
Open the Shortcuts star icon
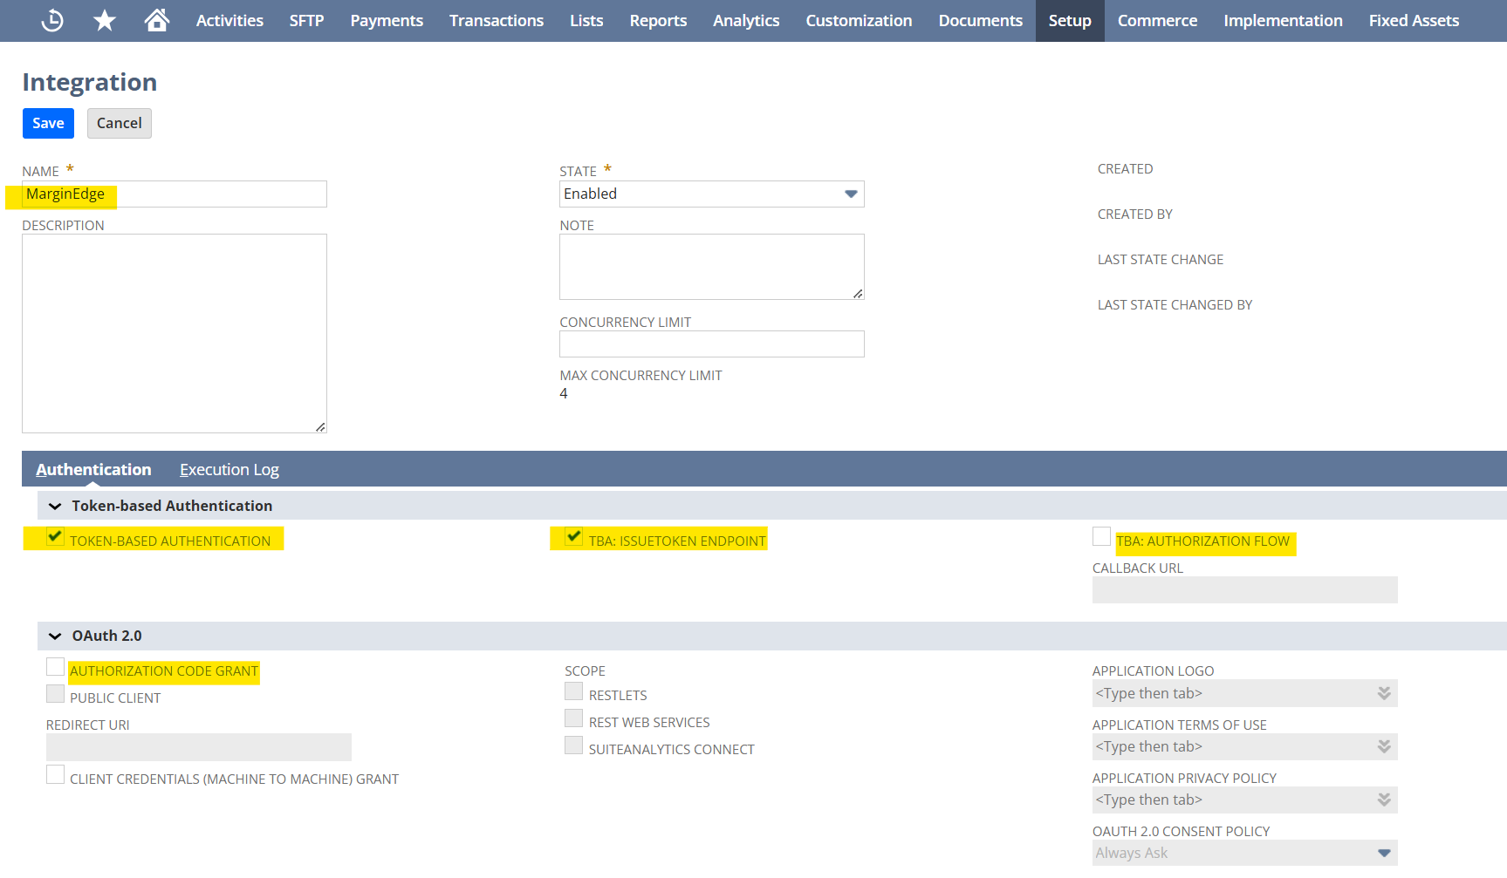[105, 20]
